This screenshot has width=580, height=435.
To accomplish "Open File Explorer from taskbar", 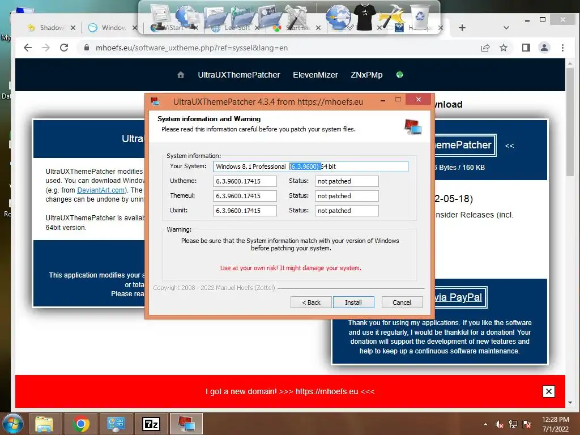I will tap(44, 424).
